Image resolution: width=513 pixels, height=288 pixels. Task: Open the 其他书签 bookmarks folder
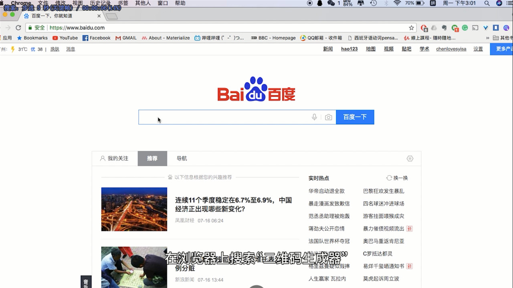point(503,38)
